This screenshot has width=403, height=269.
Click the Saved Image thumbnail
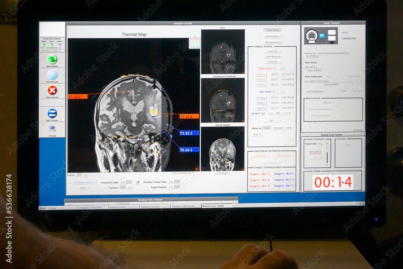[222, 149]
